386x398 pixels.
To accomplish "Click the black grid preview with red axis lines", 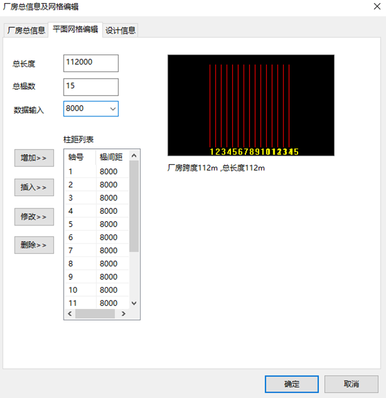I will 251,105.
